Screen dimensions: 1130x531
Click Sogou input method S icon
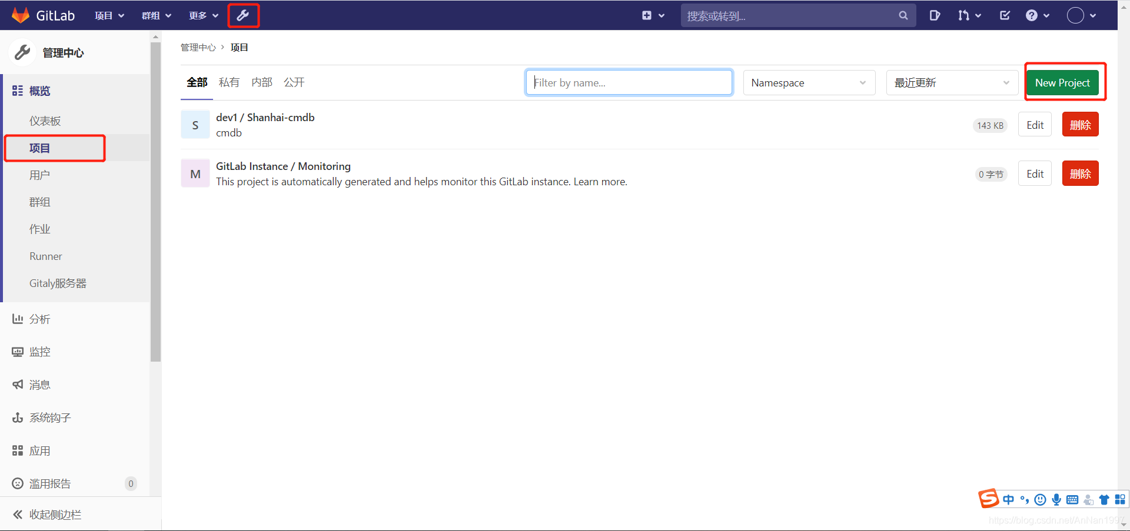(989, 498)
